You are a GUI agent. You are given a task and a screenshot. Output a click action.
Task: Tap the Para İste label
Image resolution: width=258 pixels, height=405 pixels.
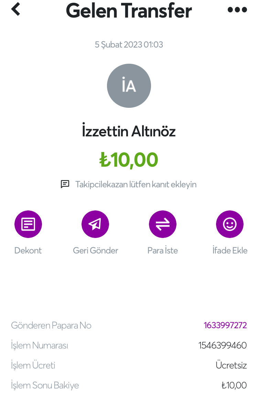tap(163, 250)
